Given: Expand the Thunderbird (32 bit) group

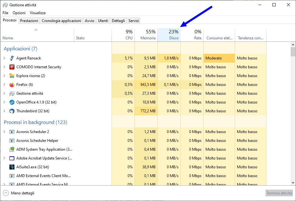Looking at the screenshot, I should [4, 111].
